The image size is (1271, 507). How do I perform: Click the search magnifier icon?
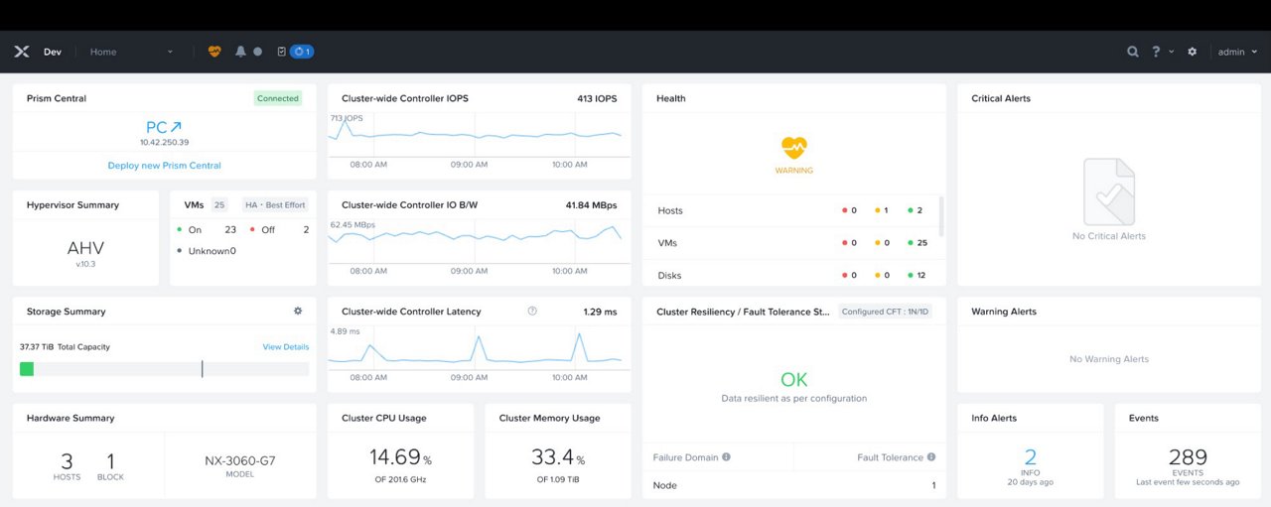(1133, 52)
